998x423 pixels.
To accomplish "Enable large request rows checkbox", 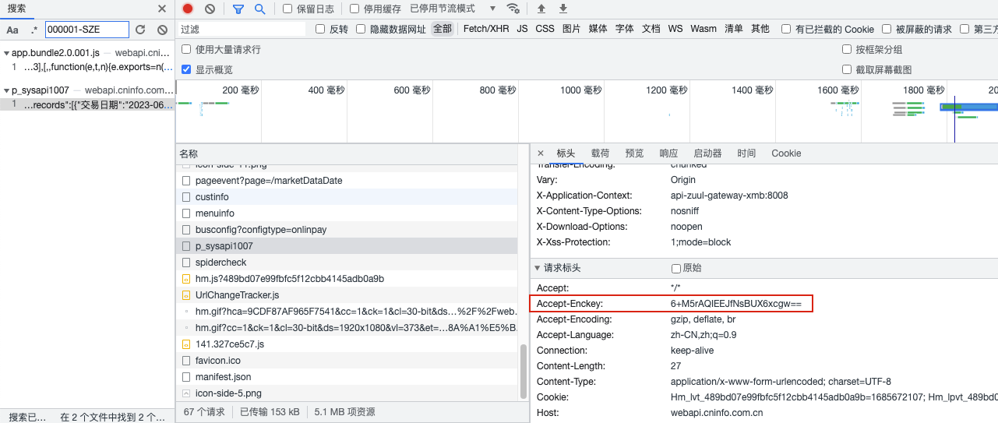I will coord(186,49).
